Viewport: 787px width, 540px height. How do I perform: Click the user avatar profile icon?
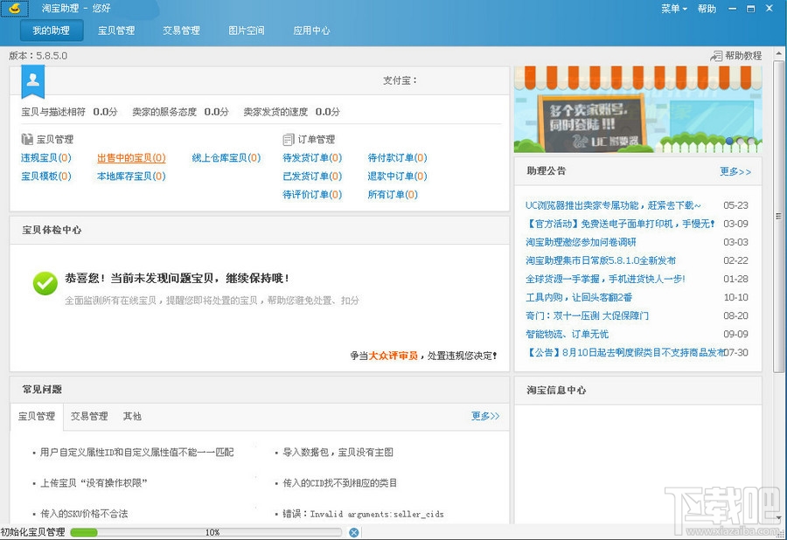pyautogui.click(x=33, y=81)
